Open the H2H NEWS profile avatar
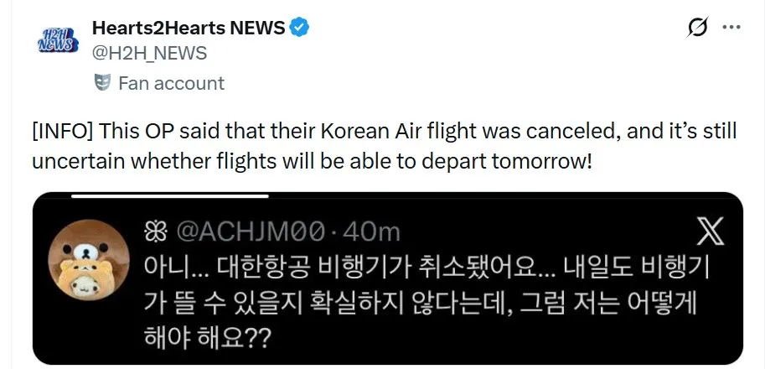Screen dimensions: 765x369 pyautogui.click(x=58, y=40)
